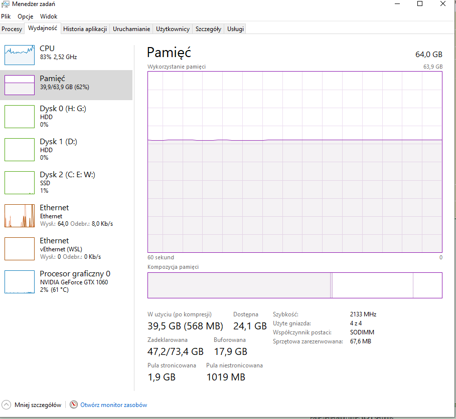The image size is (456, 419).
Task: Click the 47,2/73,4 GB Zadeklarowana value
Action: (x=176, y=351)
